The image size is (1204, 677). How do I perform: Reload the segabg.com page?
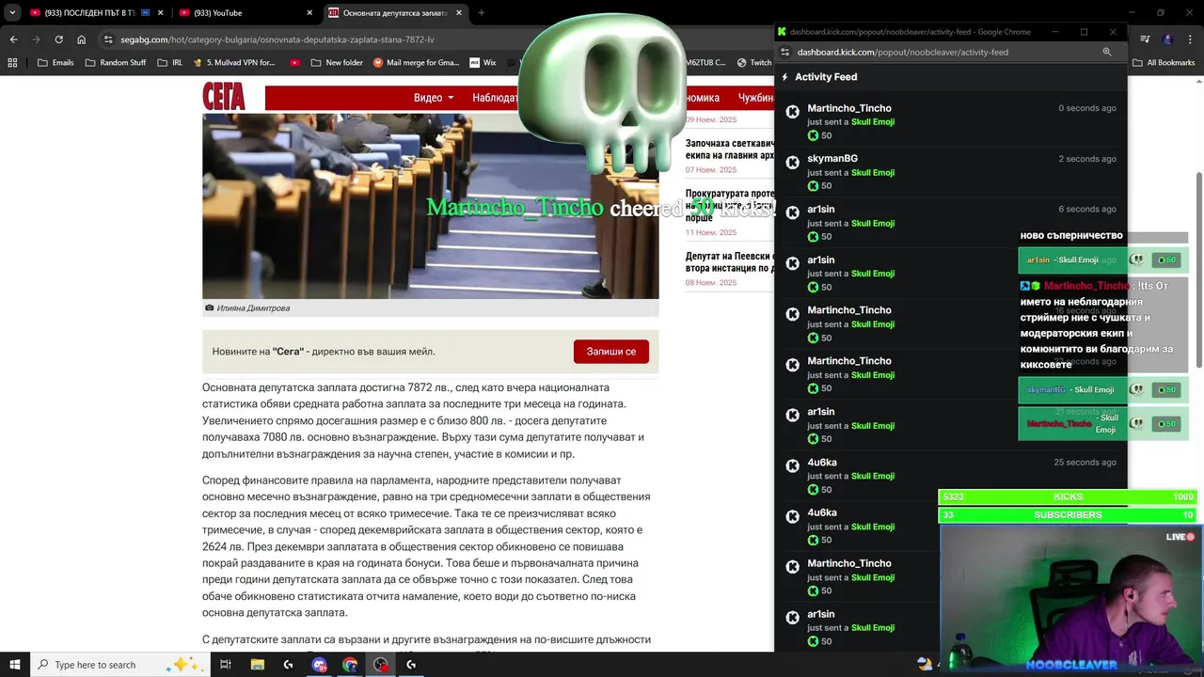point(58,39)
